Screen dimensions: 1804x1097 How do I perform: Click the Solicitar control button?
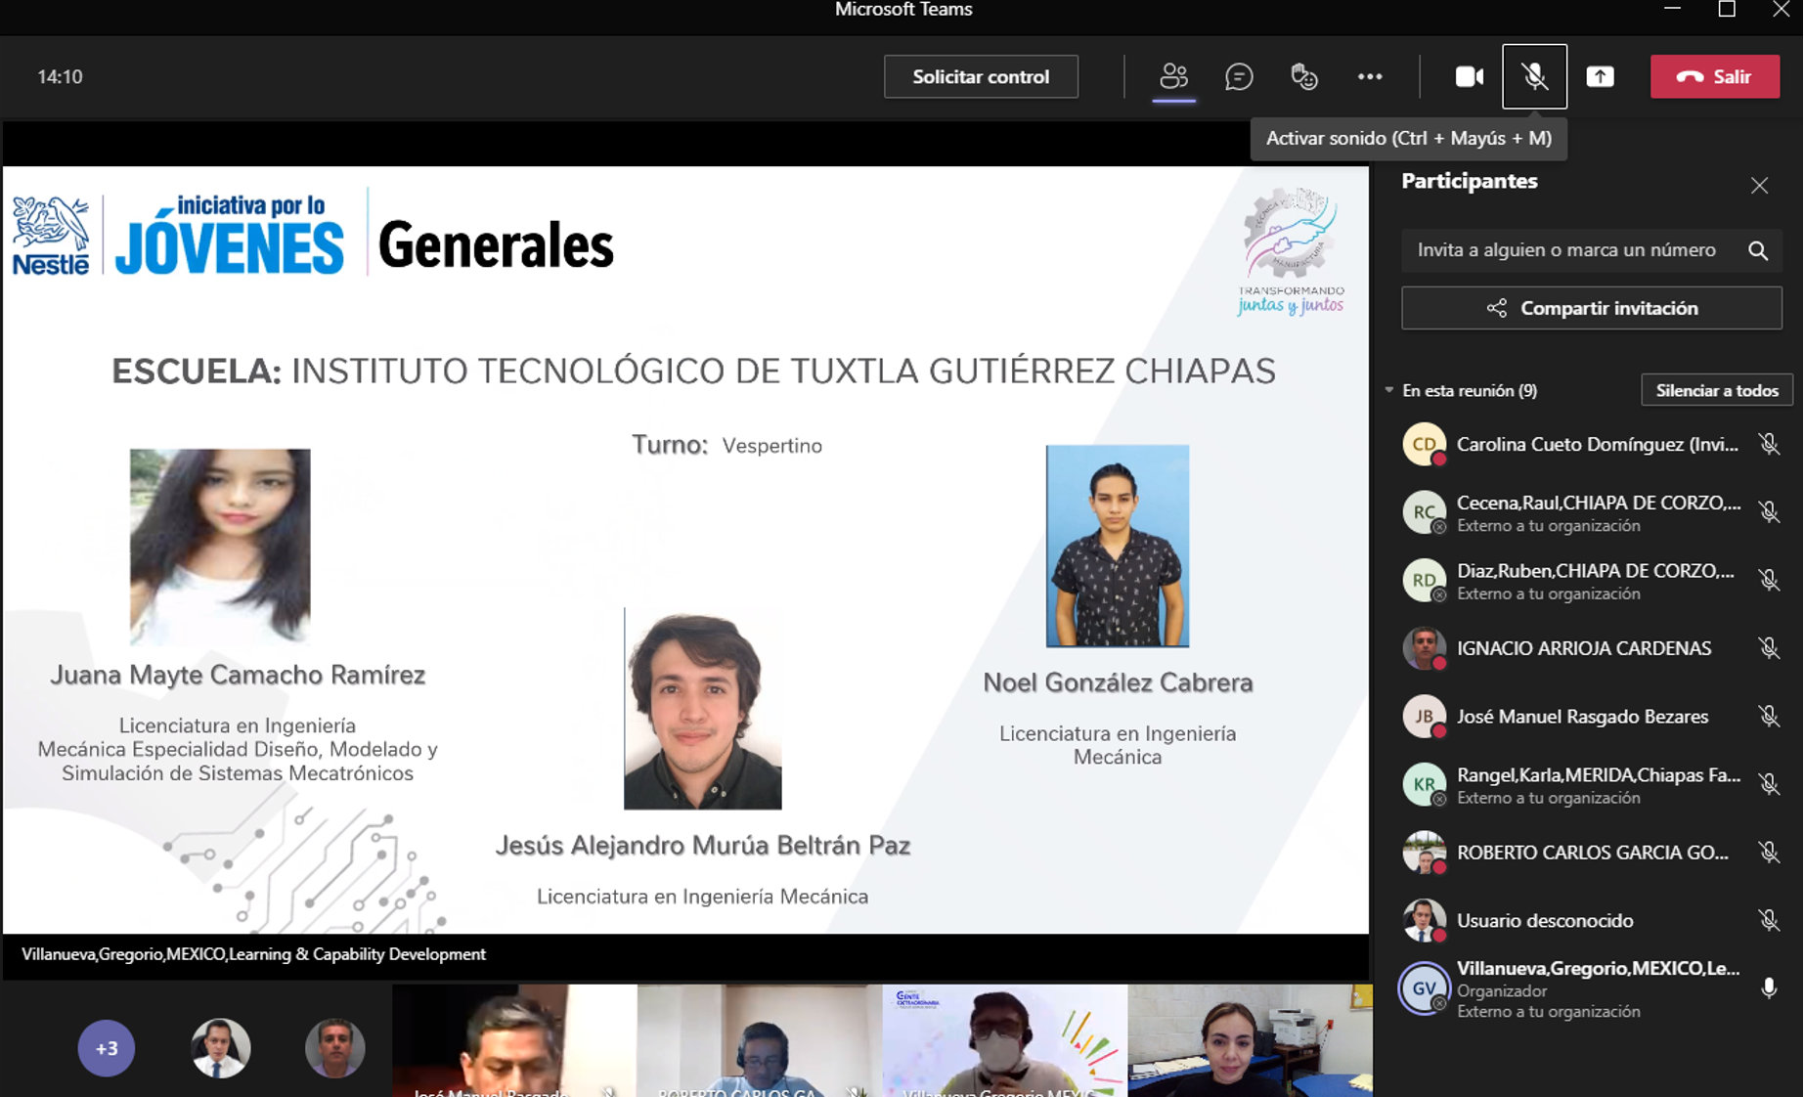pos(981,76)
